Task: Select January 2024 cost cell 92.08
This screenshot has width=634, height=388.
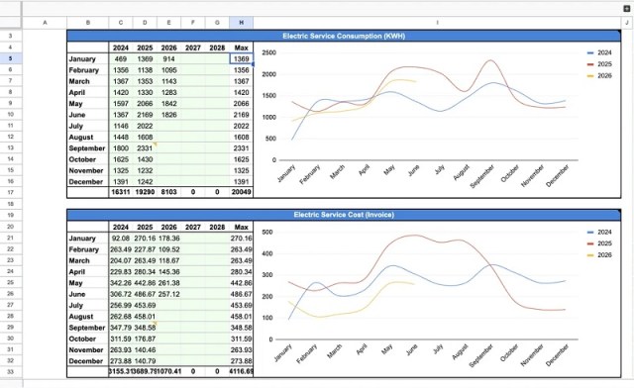Action: tap(121, 239)
